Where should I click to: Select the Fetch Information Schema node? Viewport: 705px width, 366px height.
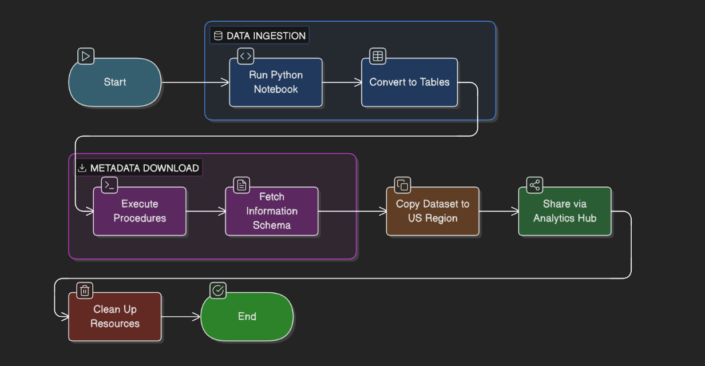tap(272, 211)
